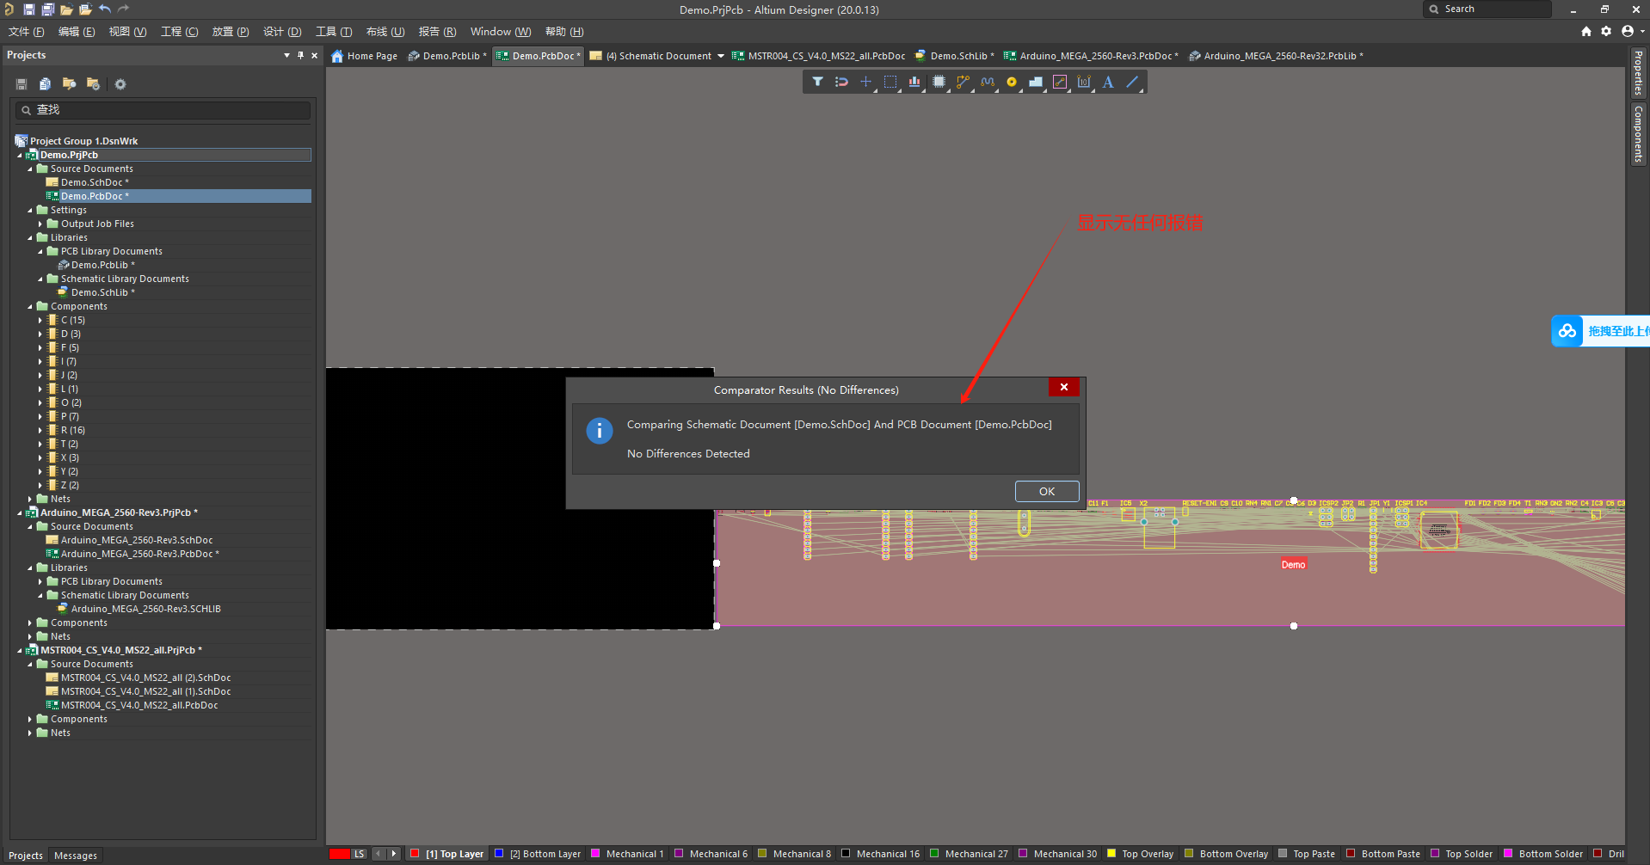Select the Place Dimension tool
The height and width of the screenshot is (865, 1650).
pyautogui.click(x=1084, y=83)
